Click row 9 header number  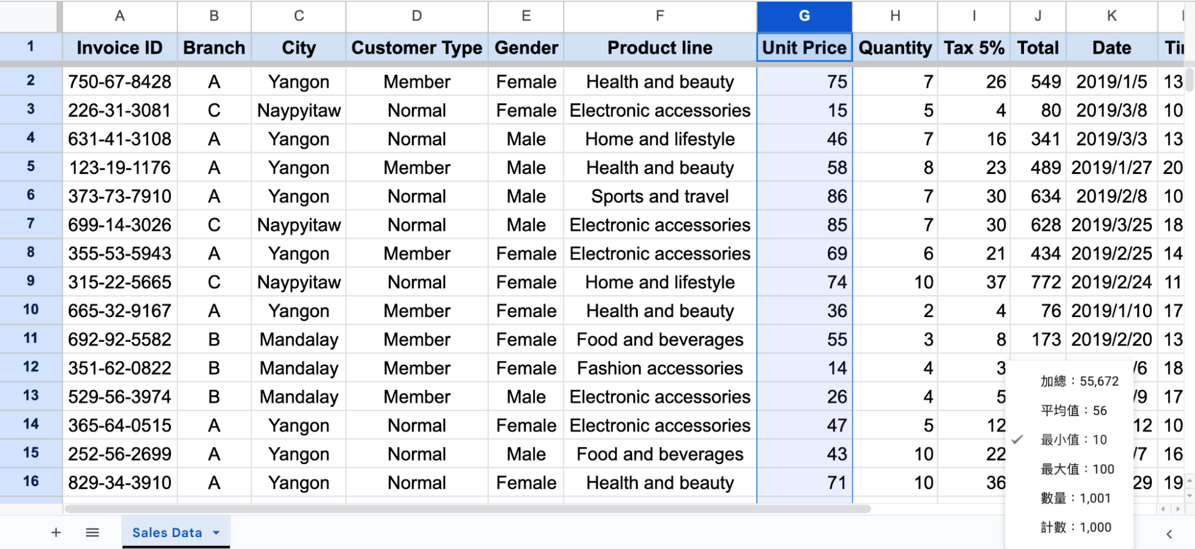click(x=30, y=281)
